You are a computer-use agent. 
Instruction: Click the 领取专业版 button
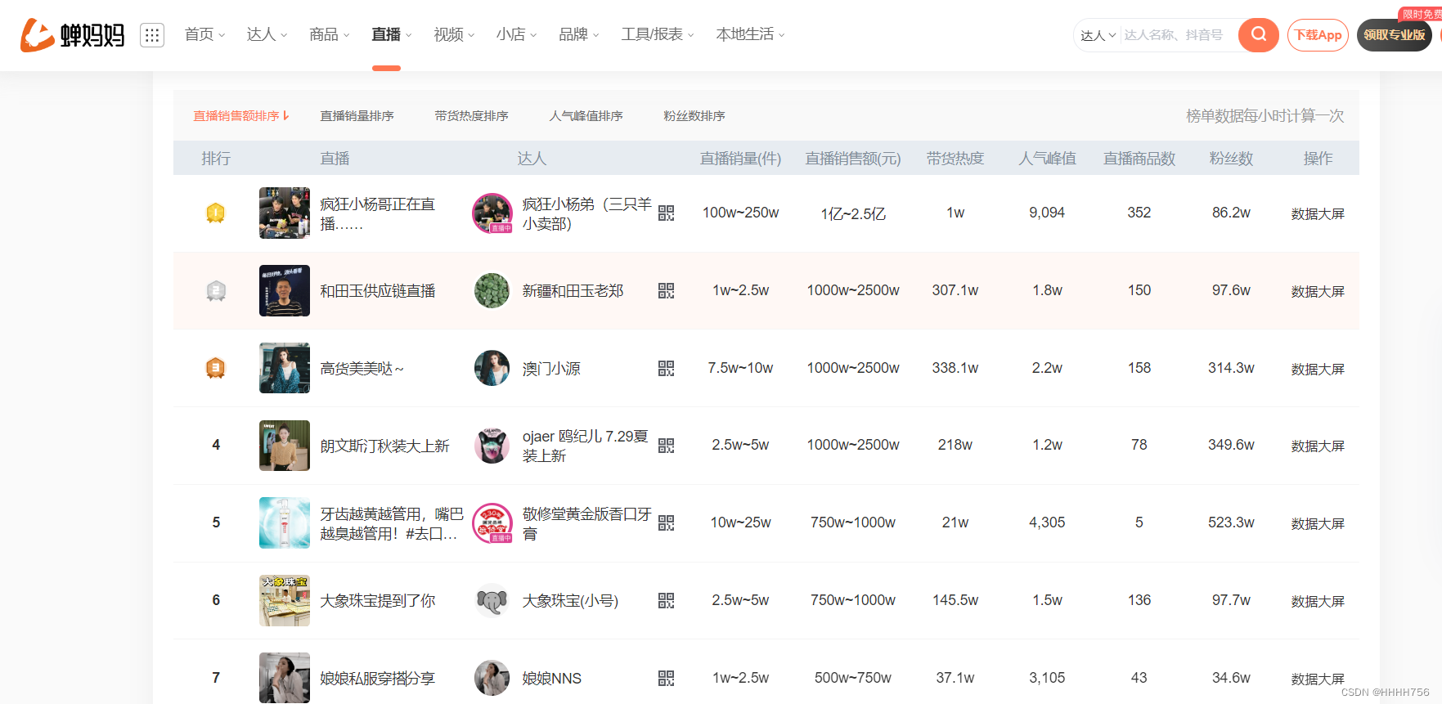tap(1395, 35)
